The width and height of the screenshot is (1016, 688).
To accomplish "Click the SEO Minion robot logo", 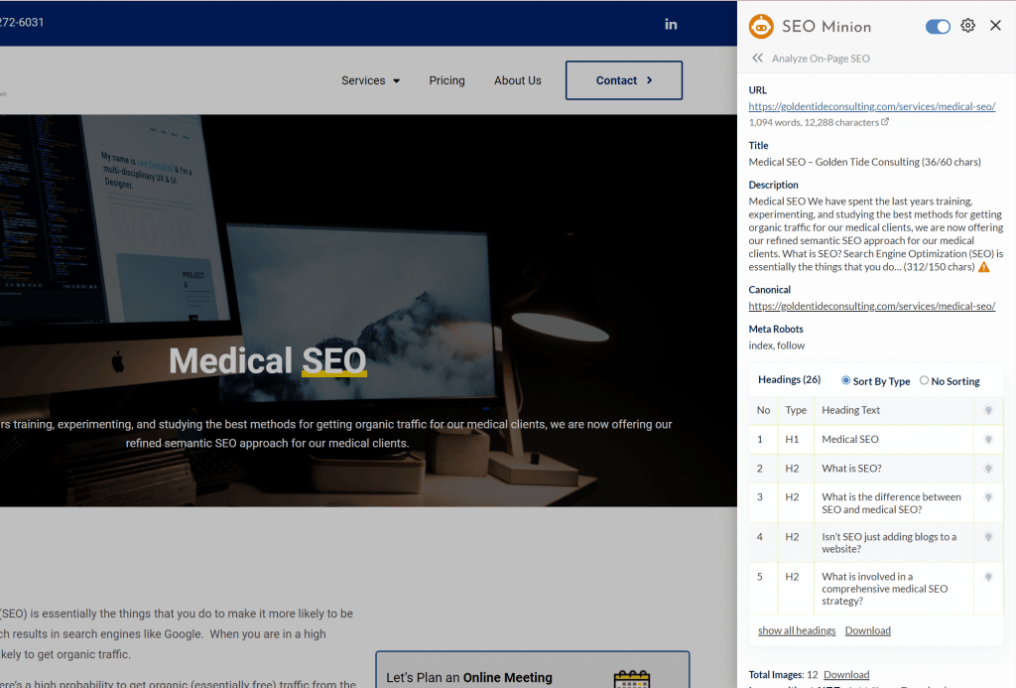I will [x=761, y=27].
